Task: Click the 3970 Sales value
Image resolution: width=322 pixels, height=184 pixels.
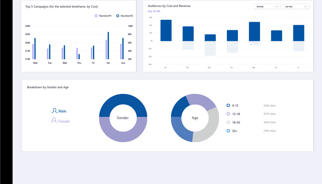Action: click(269, 114)
